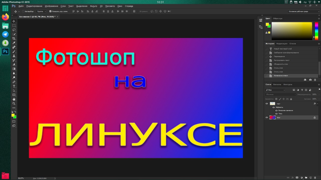This screenshot has height=180, width=321.
Task: Toggle Тень effect visibility
Action: click(276, 114)
